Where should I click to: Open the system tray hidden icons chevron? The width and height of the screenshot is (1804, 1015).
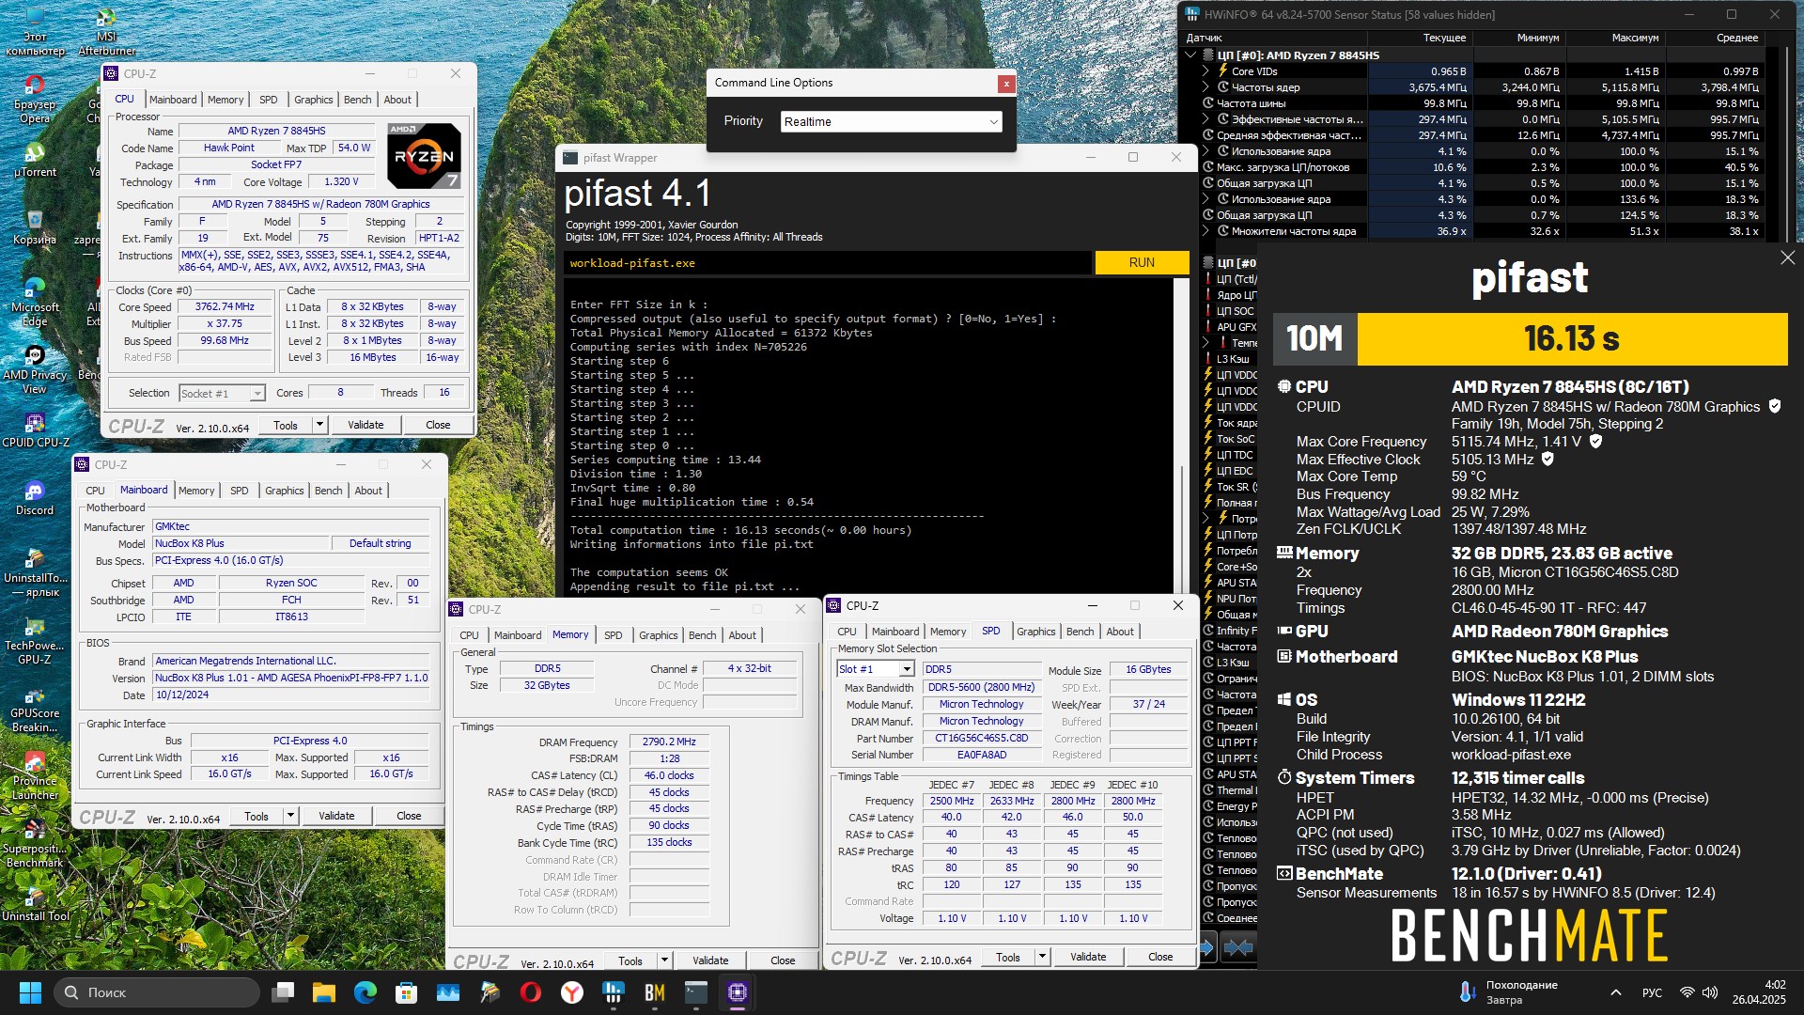(1615, 992)
